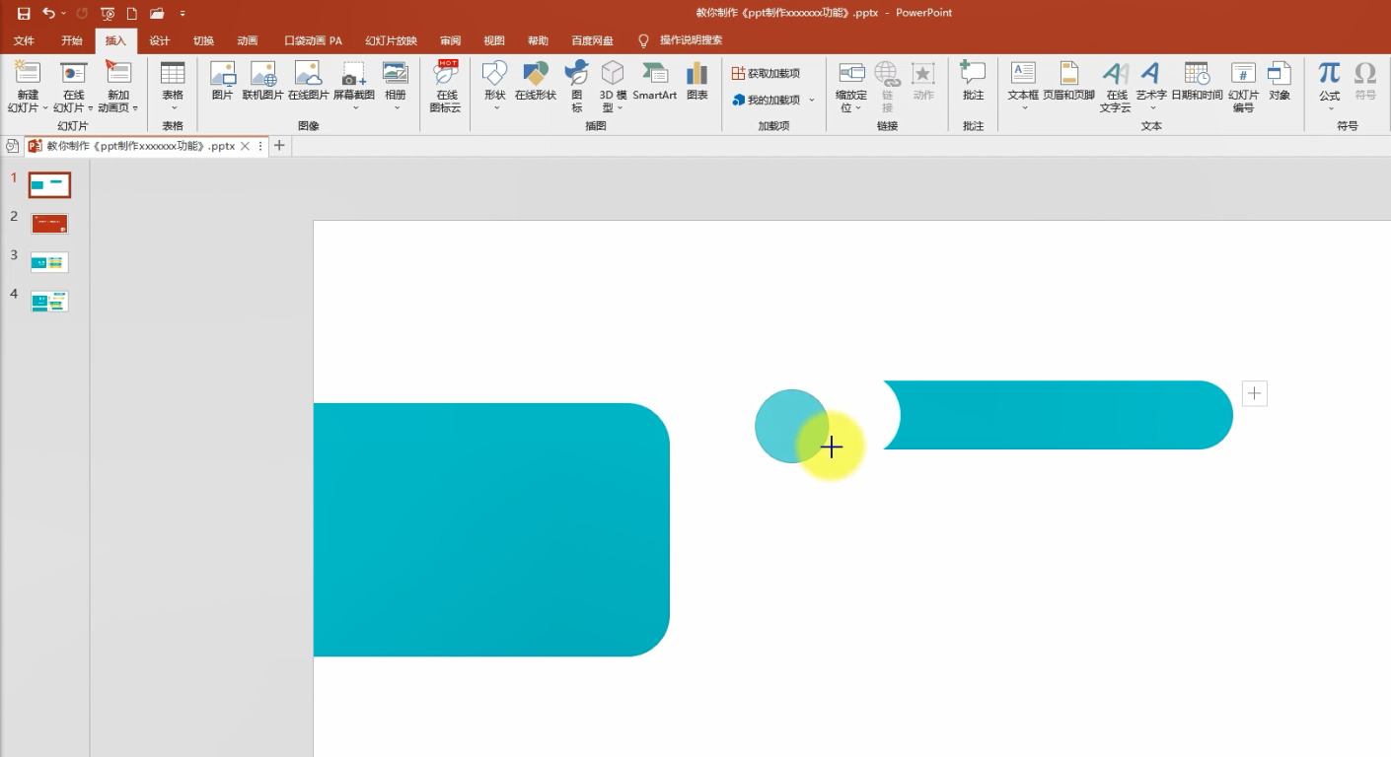Image resolution: width=1391 pixels, height=757 pixels.
Task: Create new blank file from quick access toolbar
Action: pyautogui.click(x=131, y=13)
